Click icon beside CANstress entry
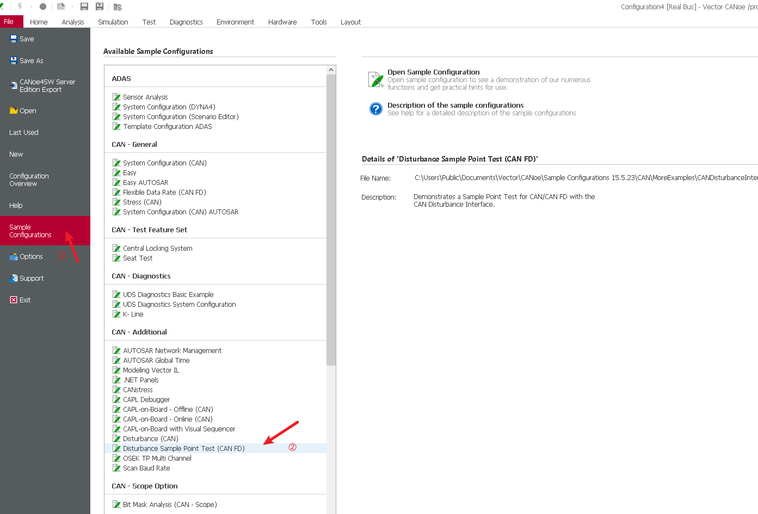758x514 pixels. point(116,390)
